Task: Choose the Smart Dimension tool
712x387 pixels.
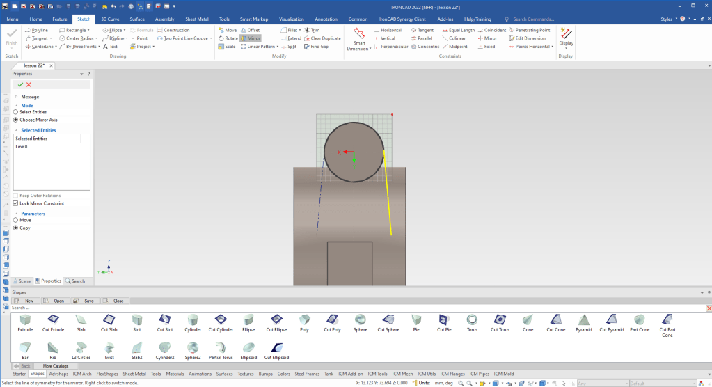Action: 359,39
